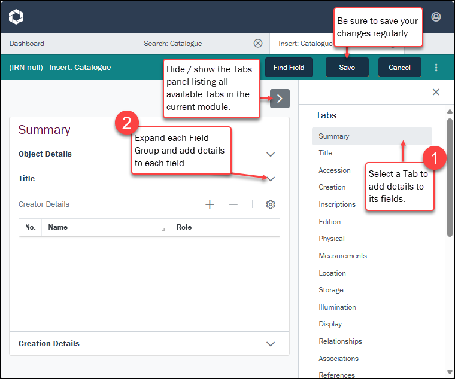Expand the Creation Details field group
This screenshot has width=455, height=379.
271,344
